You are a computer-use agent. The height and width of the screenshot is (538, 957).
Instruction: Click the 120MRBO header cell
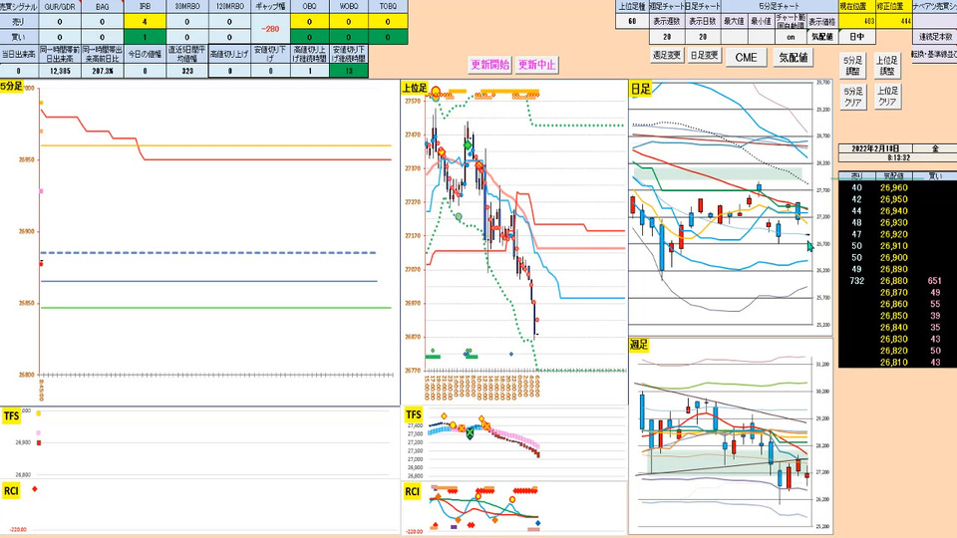pos(229,6)
